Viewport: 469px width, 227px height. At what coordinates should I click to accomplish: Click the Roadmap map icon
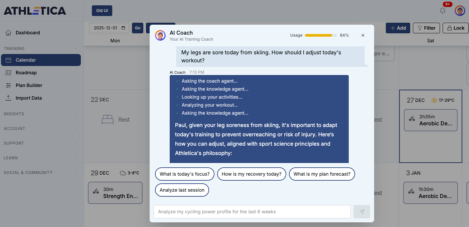(8, 73)
